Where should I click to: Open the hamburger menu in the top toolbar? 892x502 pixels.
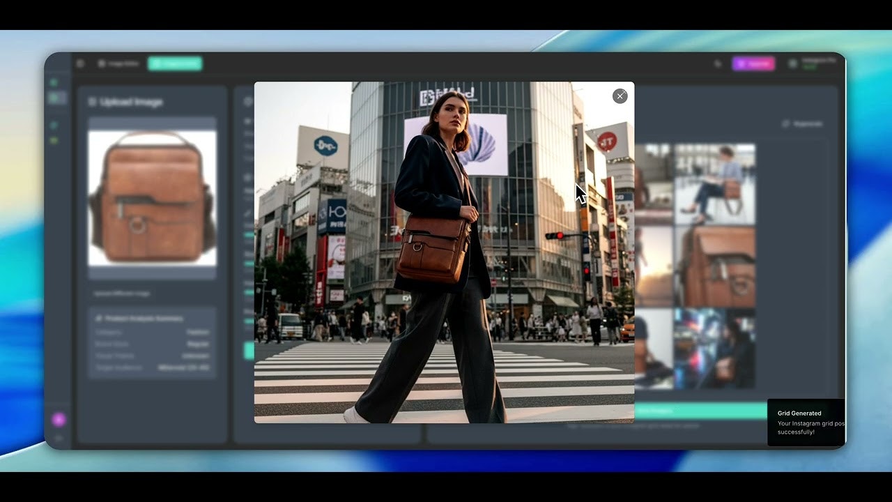[x=81, y=63]
